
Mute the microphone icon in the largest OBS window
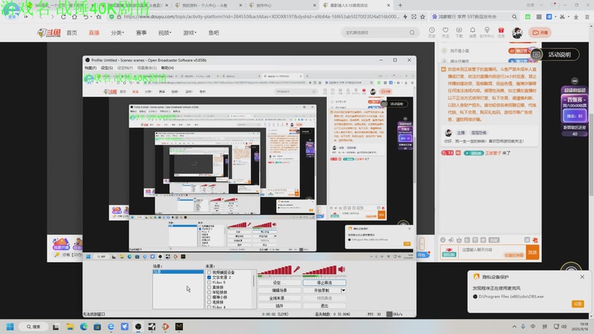point(296,269)
